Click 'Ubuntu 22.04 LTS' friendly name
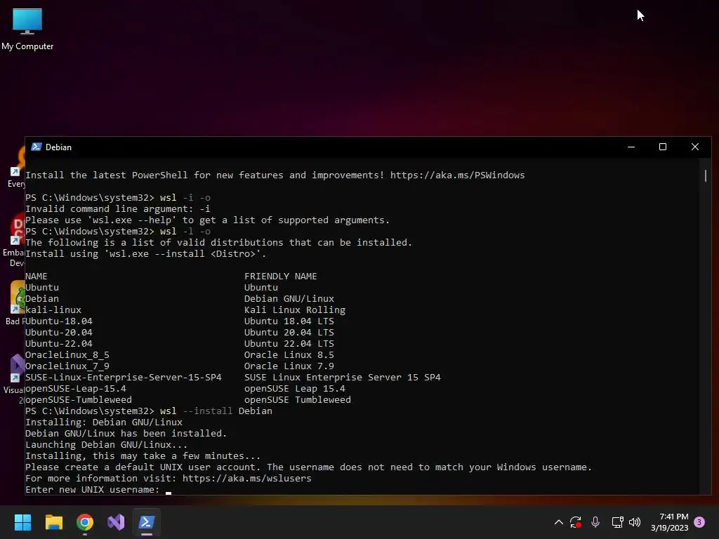 (x=289, y=344)
